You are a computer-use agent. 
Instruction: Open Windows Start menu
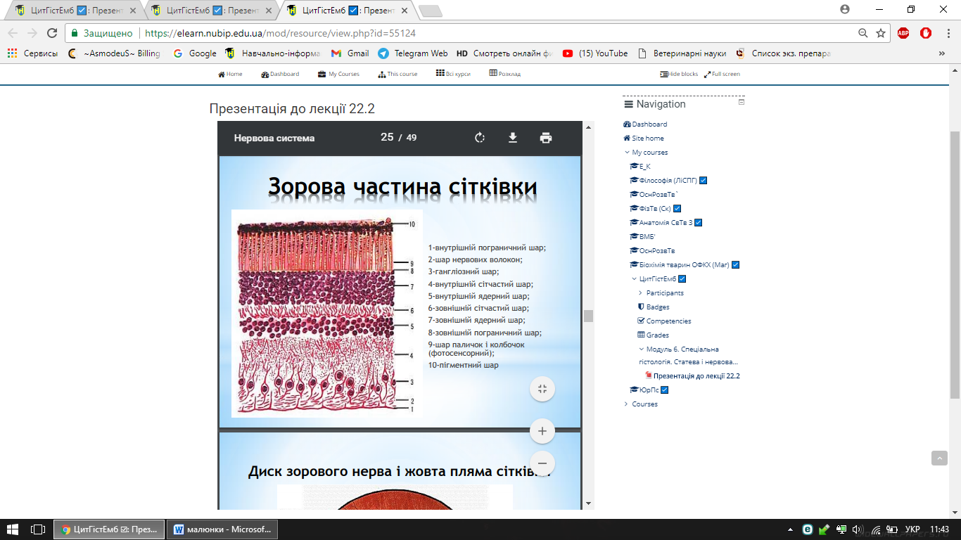(x=13, y=529)
